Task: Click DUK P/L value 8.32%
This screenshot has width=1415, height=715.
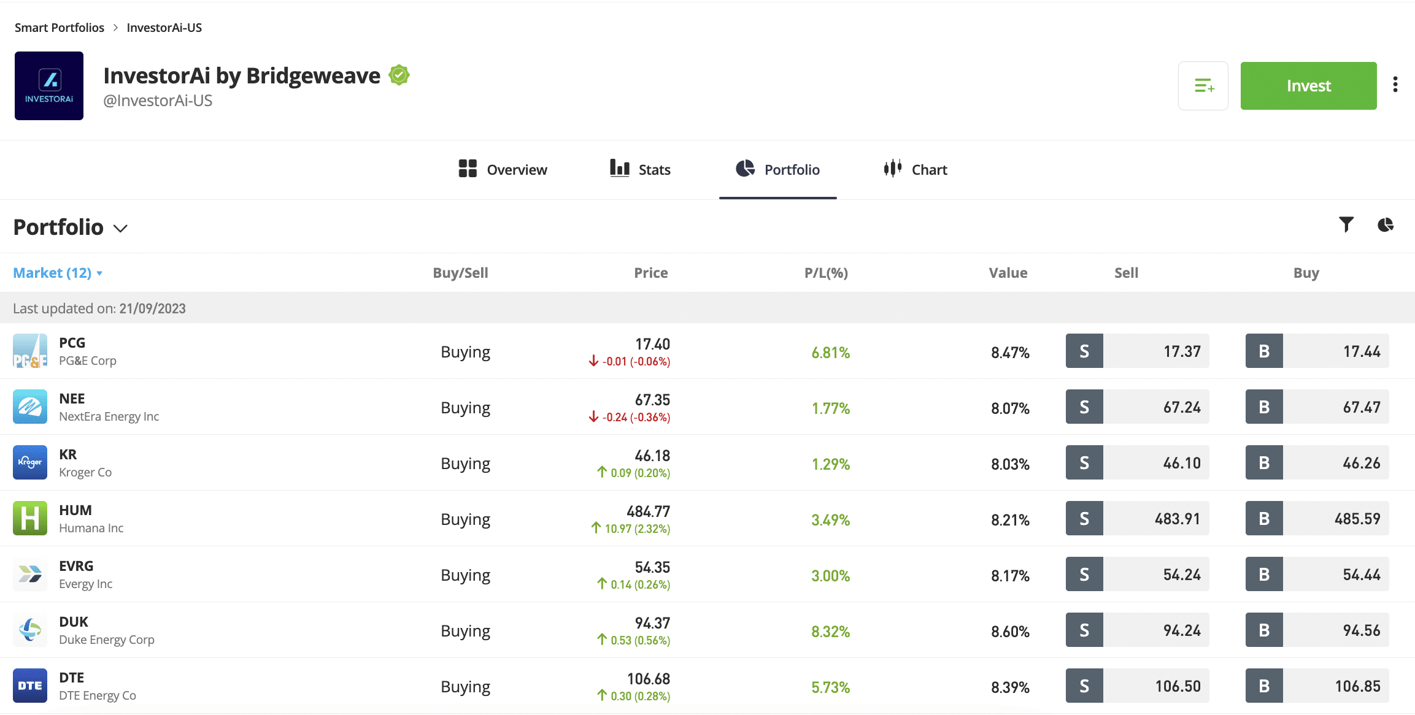Action: 830,632
